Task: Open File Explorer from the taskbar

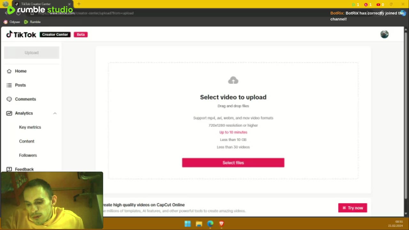Action: (199, 224)
